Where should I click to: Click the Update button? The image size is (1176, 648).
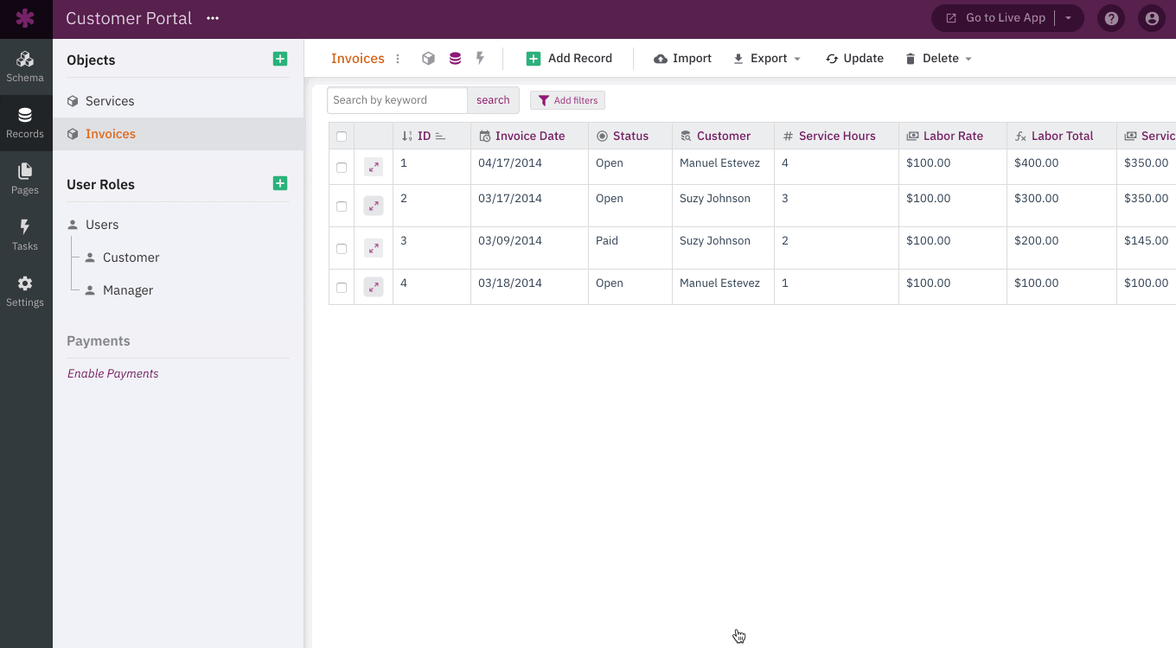854,59
